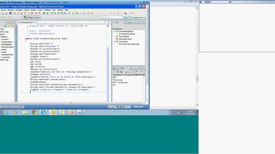275x154 pixels.
Task: Select the JavaScripting.java editor tab
Action: (26, 22)
